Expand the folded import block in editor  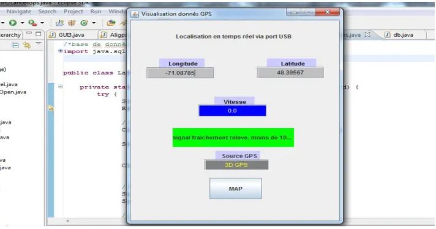(60, 51)
